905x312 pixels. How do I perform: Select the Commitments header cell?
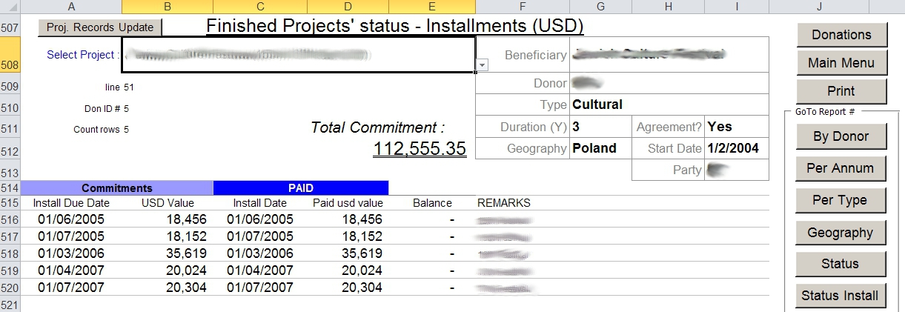click(117, 188)
